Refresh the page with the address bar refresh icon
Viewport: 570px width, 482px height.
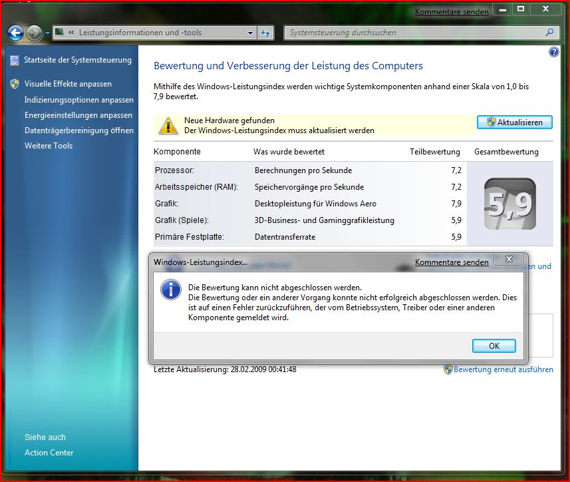point(265,33)
